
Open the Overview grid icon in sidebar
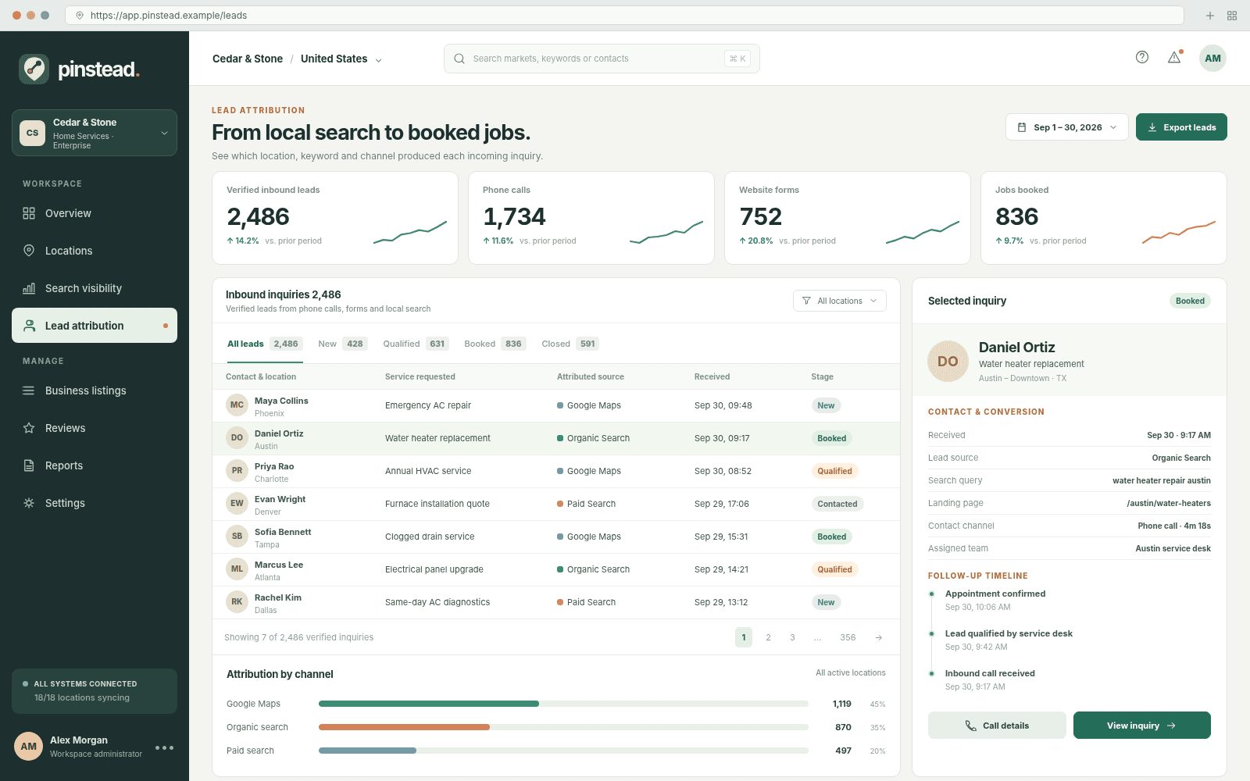coord(29,213)
